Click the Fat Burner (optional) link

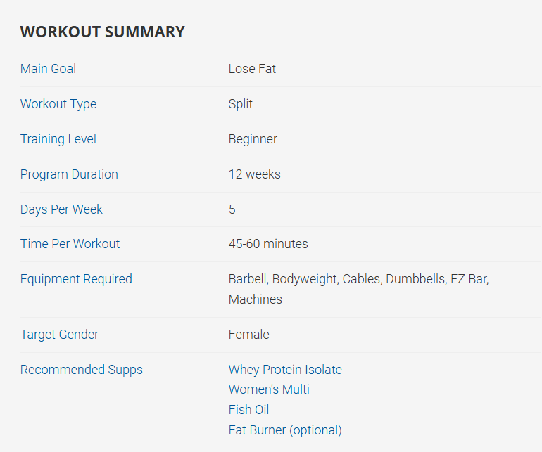(x=285, y=430)
